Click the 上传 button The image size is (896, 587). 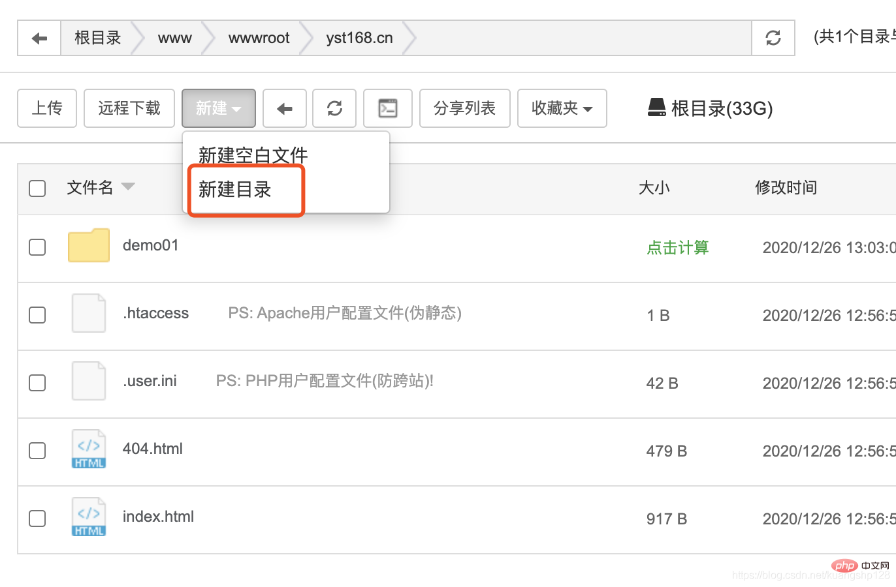pos(47,108)
